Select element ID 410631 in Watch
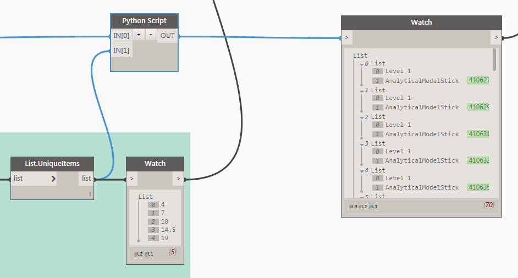518x278 pixels. tap(478, 134)
